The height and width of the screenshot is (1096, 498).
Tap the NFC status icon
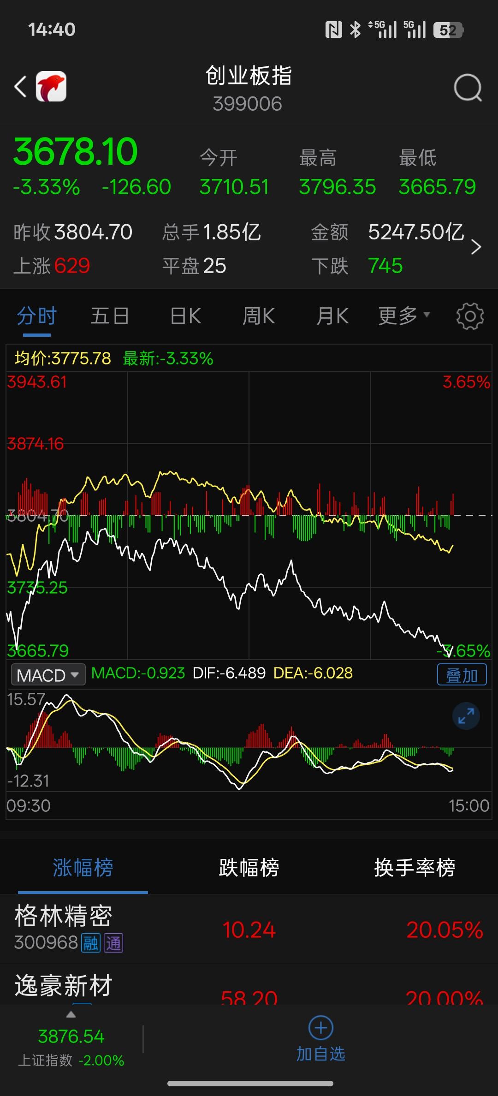333,30
